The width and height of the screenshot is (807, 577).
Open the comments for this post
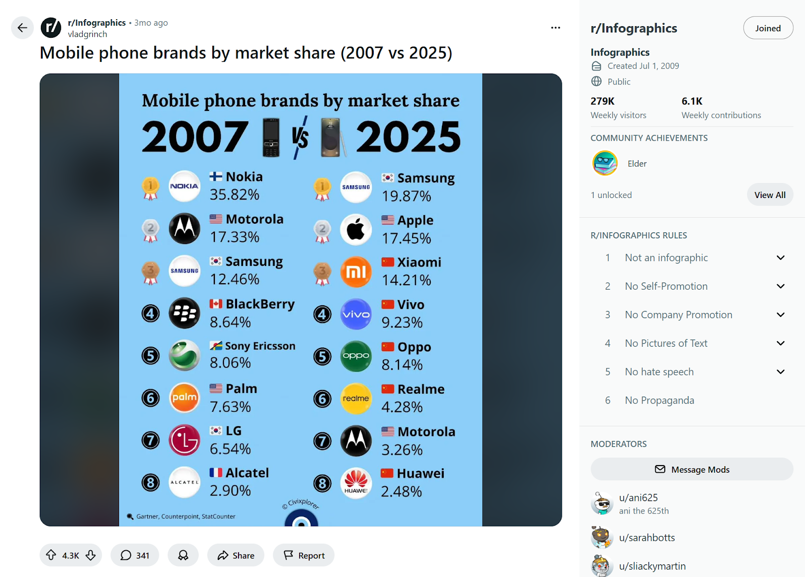(135, 555)
